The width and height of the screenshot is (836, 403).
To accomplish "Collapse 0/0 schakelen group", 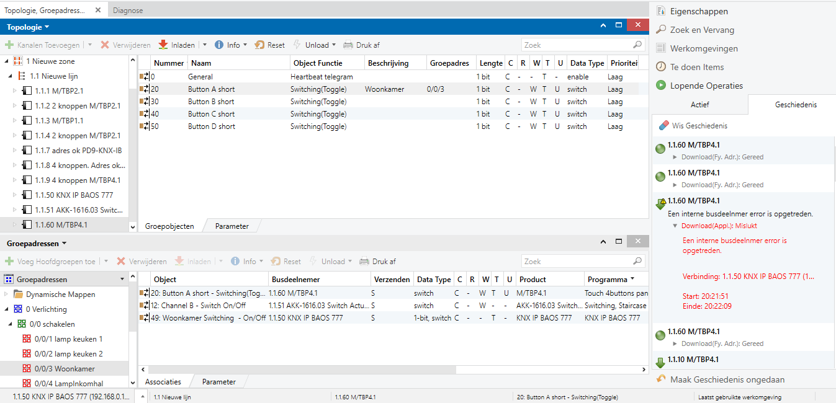I will 11,324.
